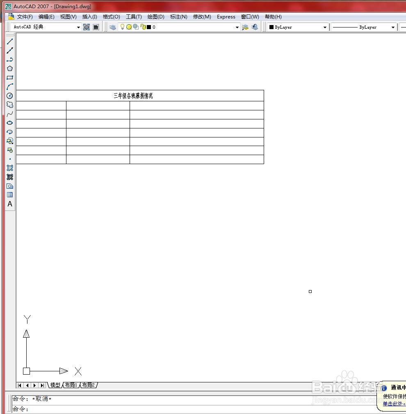
Task: Select the Arc tool
Action: (x=10, y=87)
